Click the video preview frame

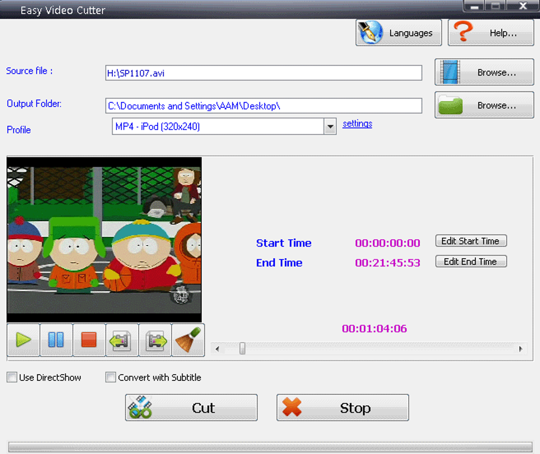click(104, 240)
